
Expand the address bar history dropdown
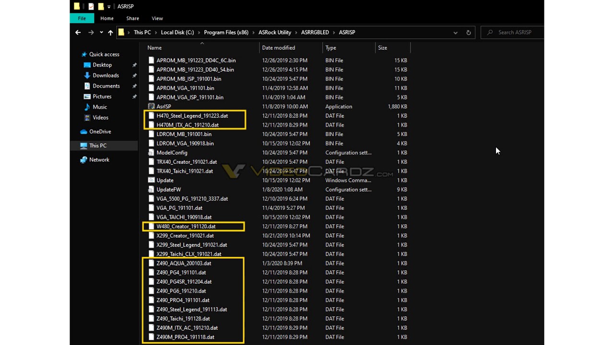click(x=455, y=33)
